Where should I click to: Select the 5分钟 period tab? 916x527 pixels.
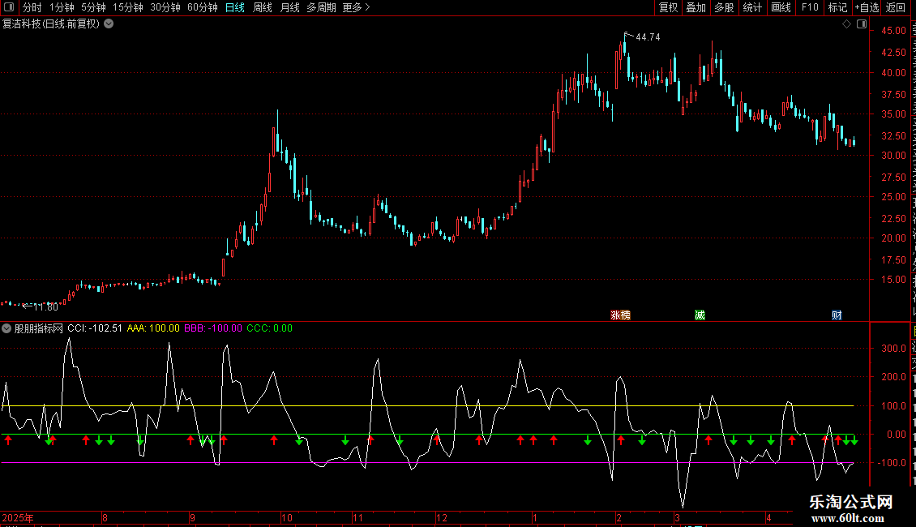[x=93, y=7]
